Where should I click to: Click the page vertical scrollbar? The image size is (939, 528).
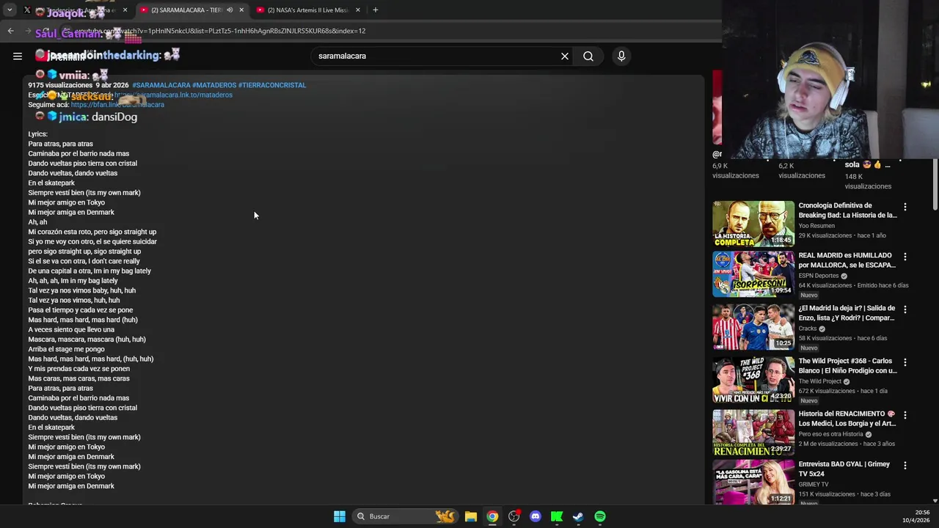click(x=935, y=183)
